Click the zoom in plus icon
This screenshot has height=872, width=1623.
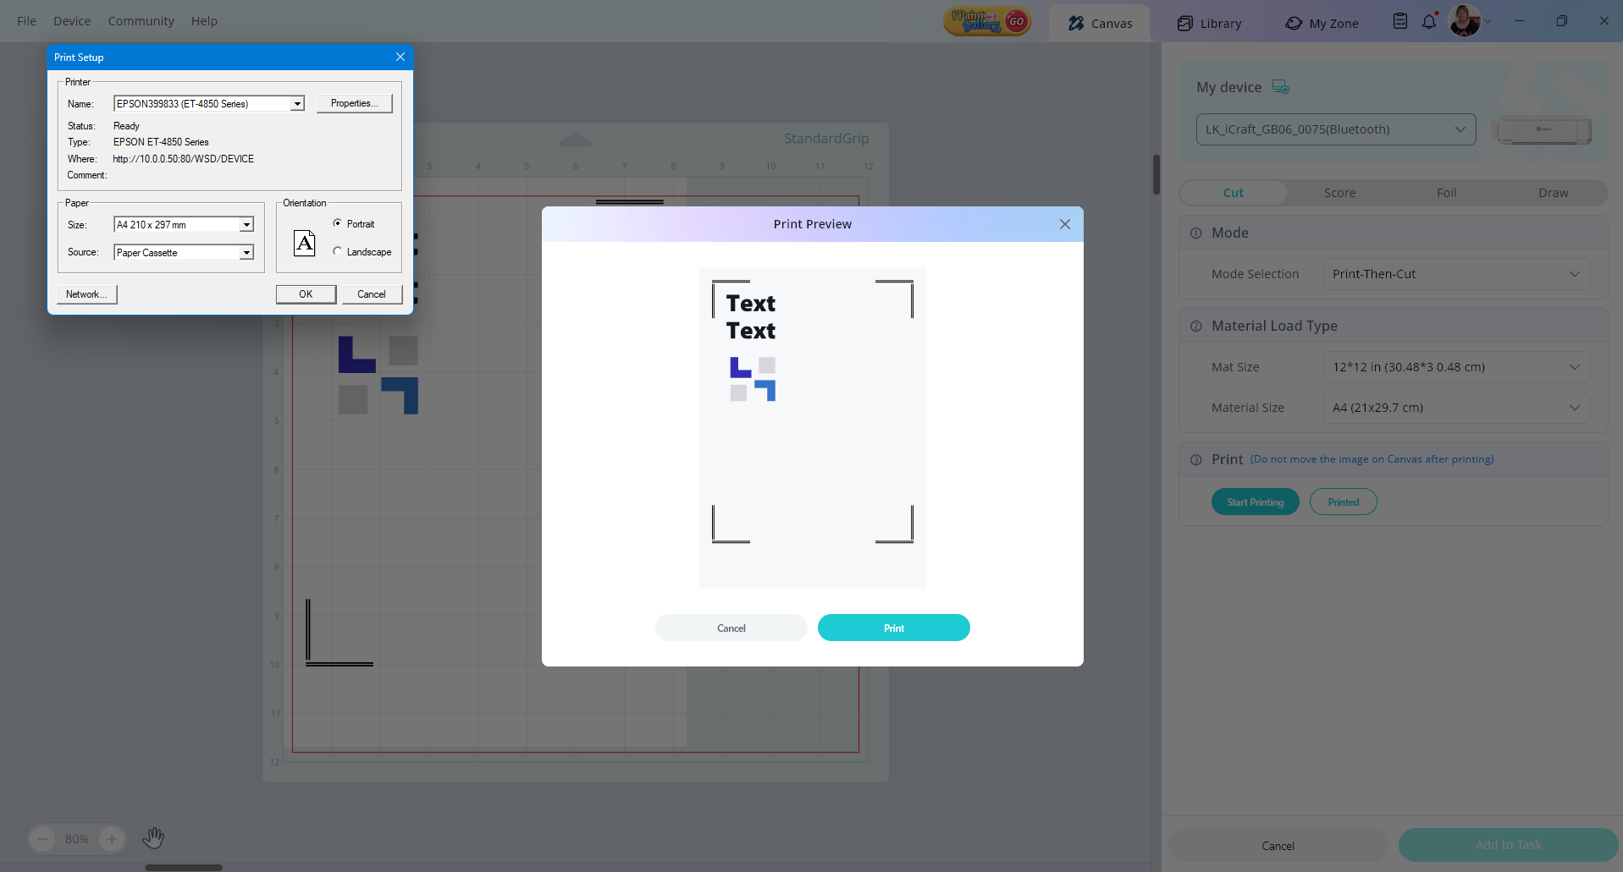coord(112,839)
